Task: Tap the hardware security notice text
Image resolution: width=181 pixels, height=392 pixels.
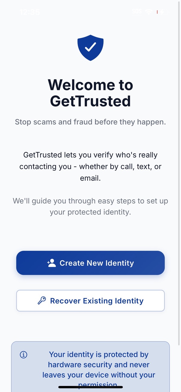Action: (99, 365)
